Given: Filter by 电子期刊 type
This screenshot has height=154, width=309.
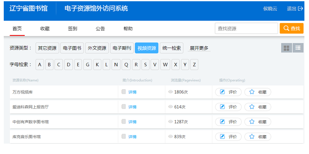Looking at the screenshot, I should click(x=122, y=48).
